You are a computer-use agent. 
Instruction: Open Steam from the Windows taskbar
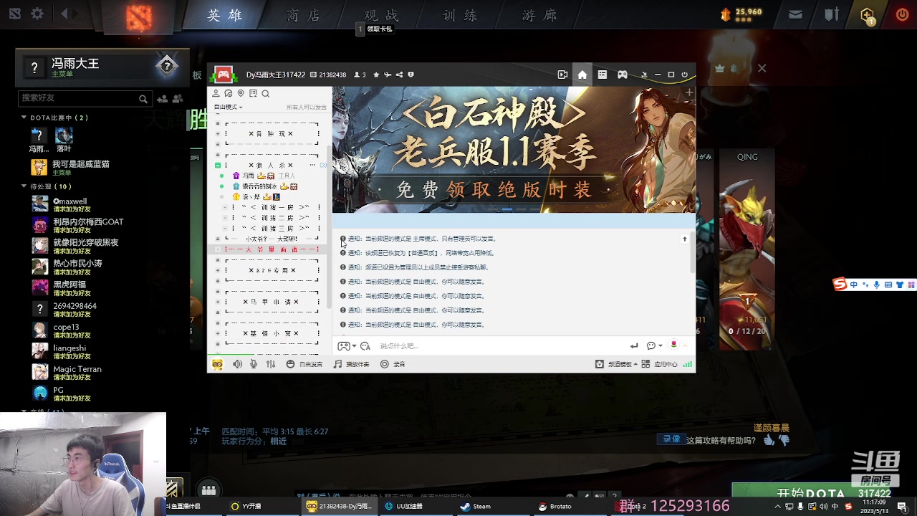475,506
